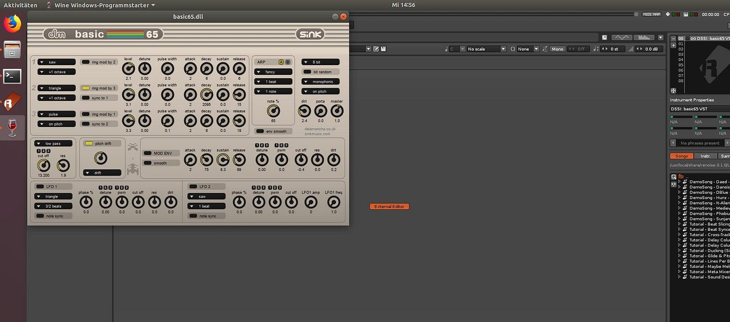This screenshot has width=730, height=322.
Task: Select arpeggiator pattern B button
Action: (x=288, y=62)
